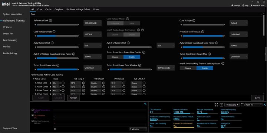The width and height of the screenshot is (267, 133).
Task: Show info for Turbo Boost Short Power Max
Action: click(x=209, y=54)
